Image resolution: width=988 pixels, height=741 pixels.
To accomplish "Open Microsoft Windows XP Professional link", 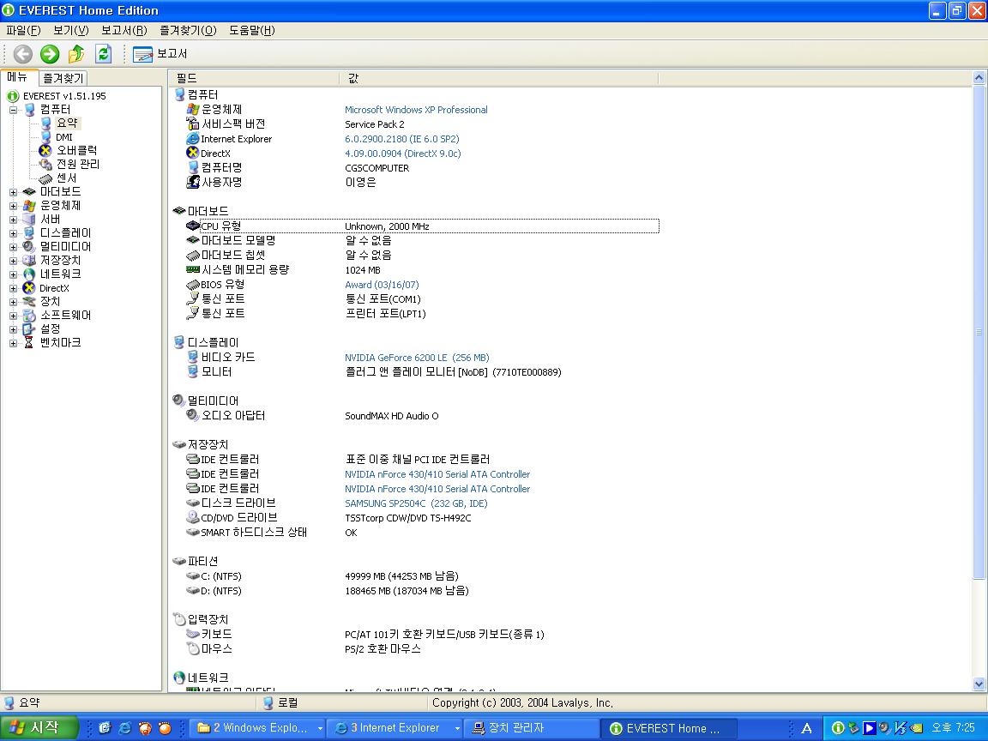I will tap(416, 110).
